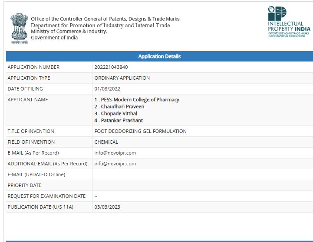This screenshot has width=313, height=242.
Task: Click the REQUEST FOR EXAMINATION DATE label
Action: [x=46, y=196]
